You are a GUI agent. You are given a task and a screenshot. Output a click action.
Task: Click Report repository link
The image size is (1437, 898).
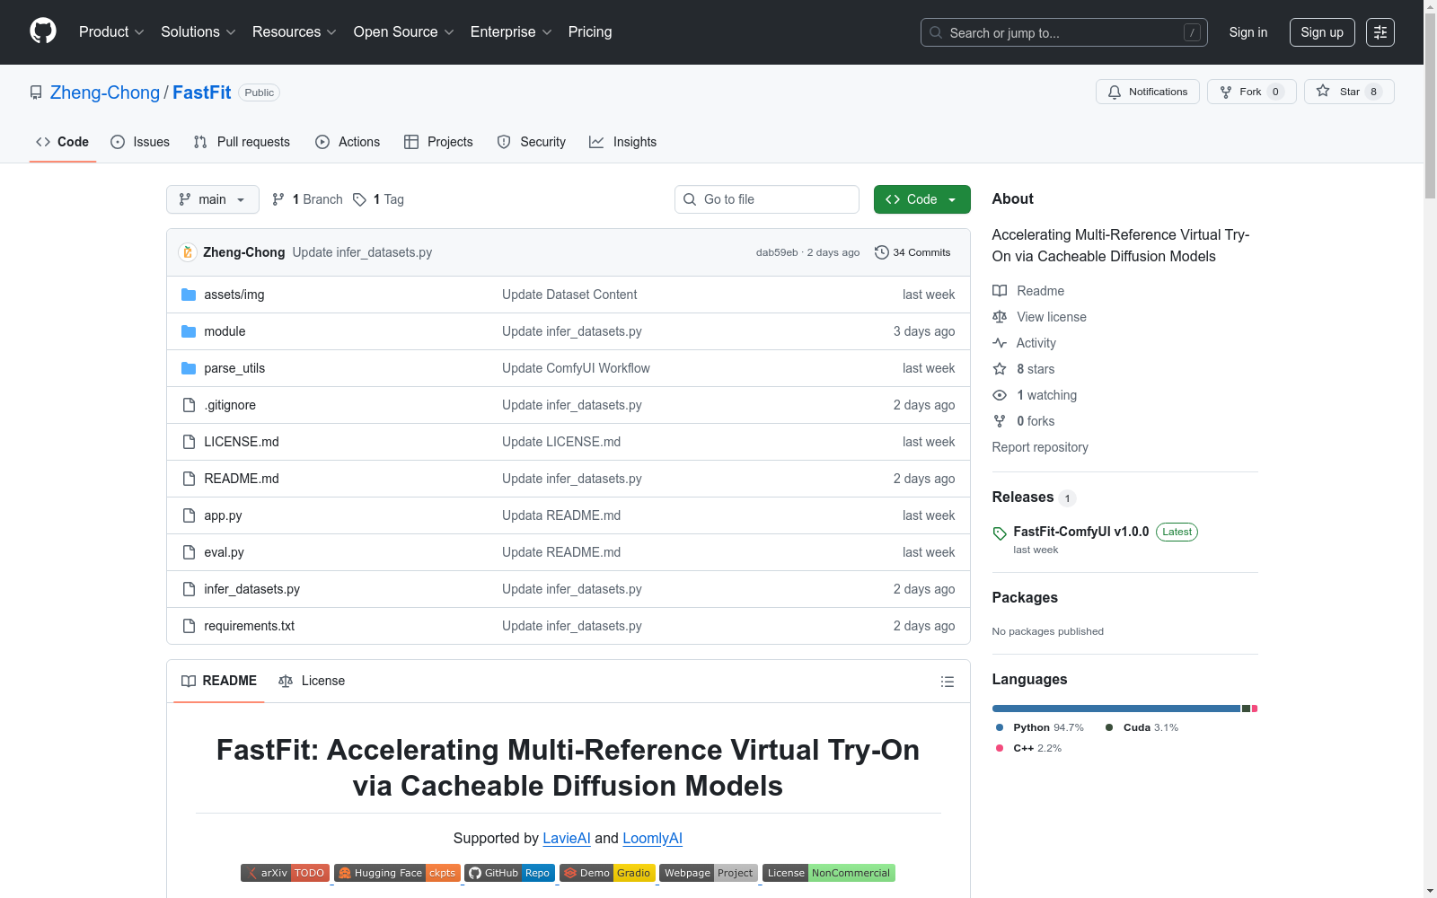tap(1040, 447)
